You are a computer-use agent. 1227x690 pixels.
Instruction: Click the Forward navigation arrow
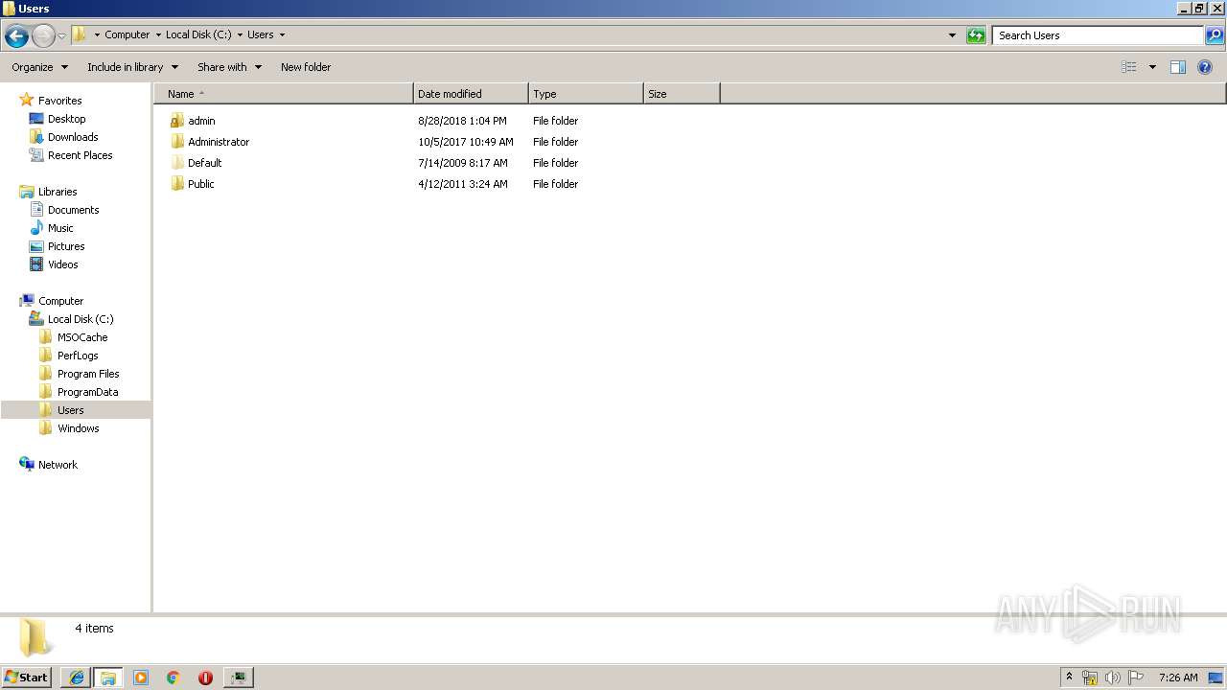[43, 36]
